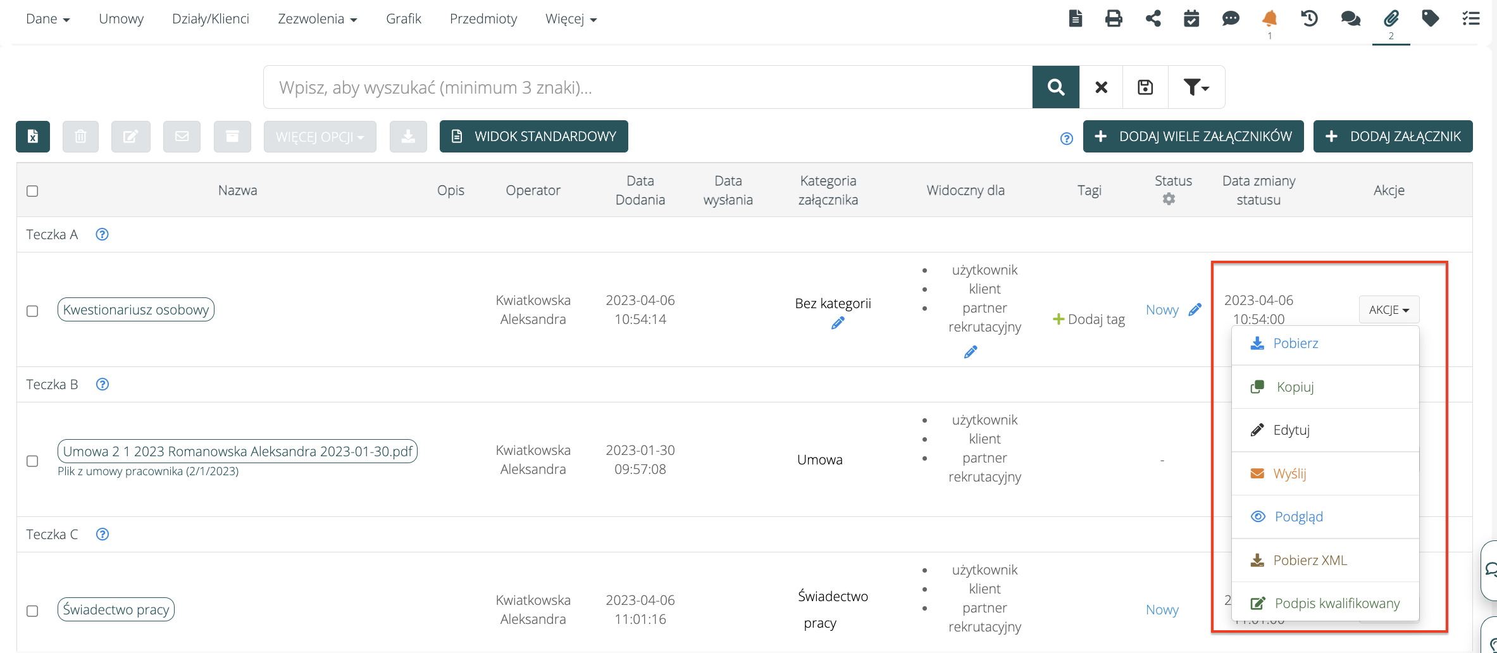
Task: Check the Kwestionariusz osobowy row checkbox
Action: point(32,311)
